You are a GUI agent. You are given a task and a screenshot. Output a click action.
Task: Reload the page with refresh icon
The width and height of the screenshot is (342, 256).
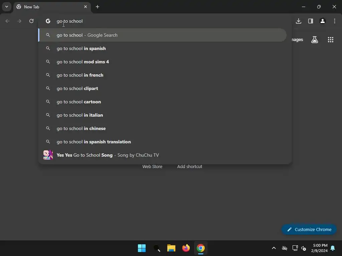tap(31, 21)
